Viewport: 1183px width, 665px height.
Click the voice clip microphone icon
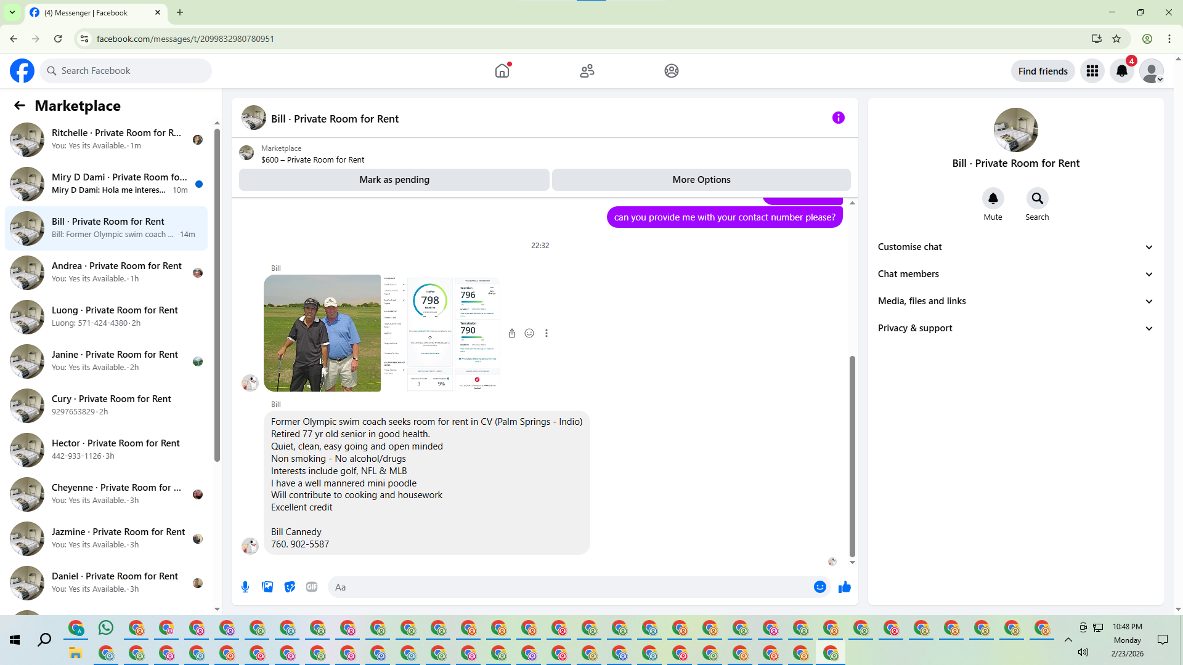245,587
